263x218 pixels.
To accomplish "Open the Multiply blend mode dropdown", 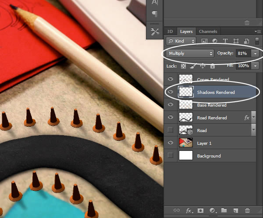I will pos(190,54).
